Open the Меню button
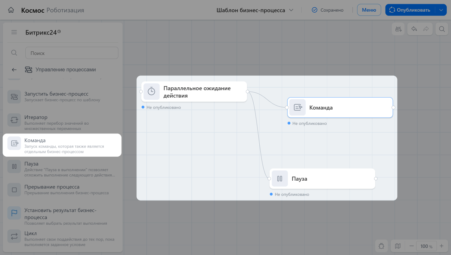Viewport: 451px width, 255px height. [369, 10]
